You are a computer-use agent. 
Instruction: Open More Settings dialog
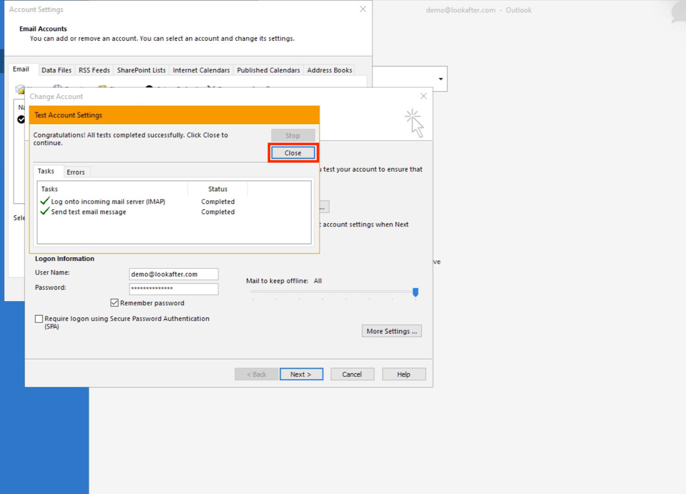pyautogui.click(x=391, y=331)
